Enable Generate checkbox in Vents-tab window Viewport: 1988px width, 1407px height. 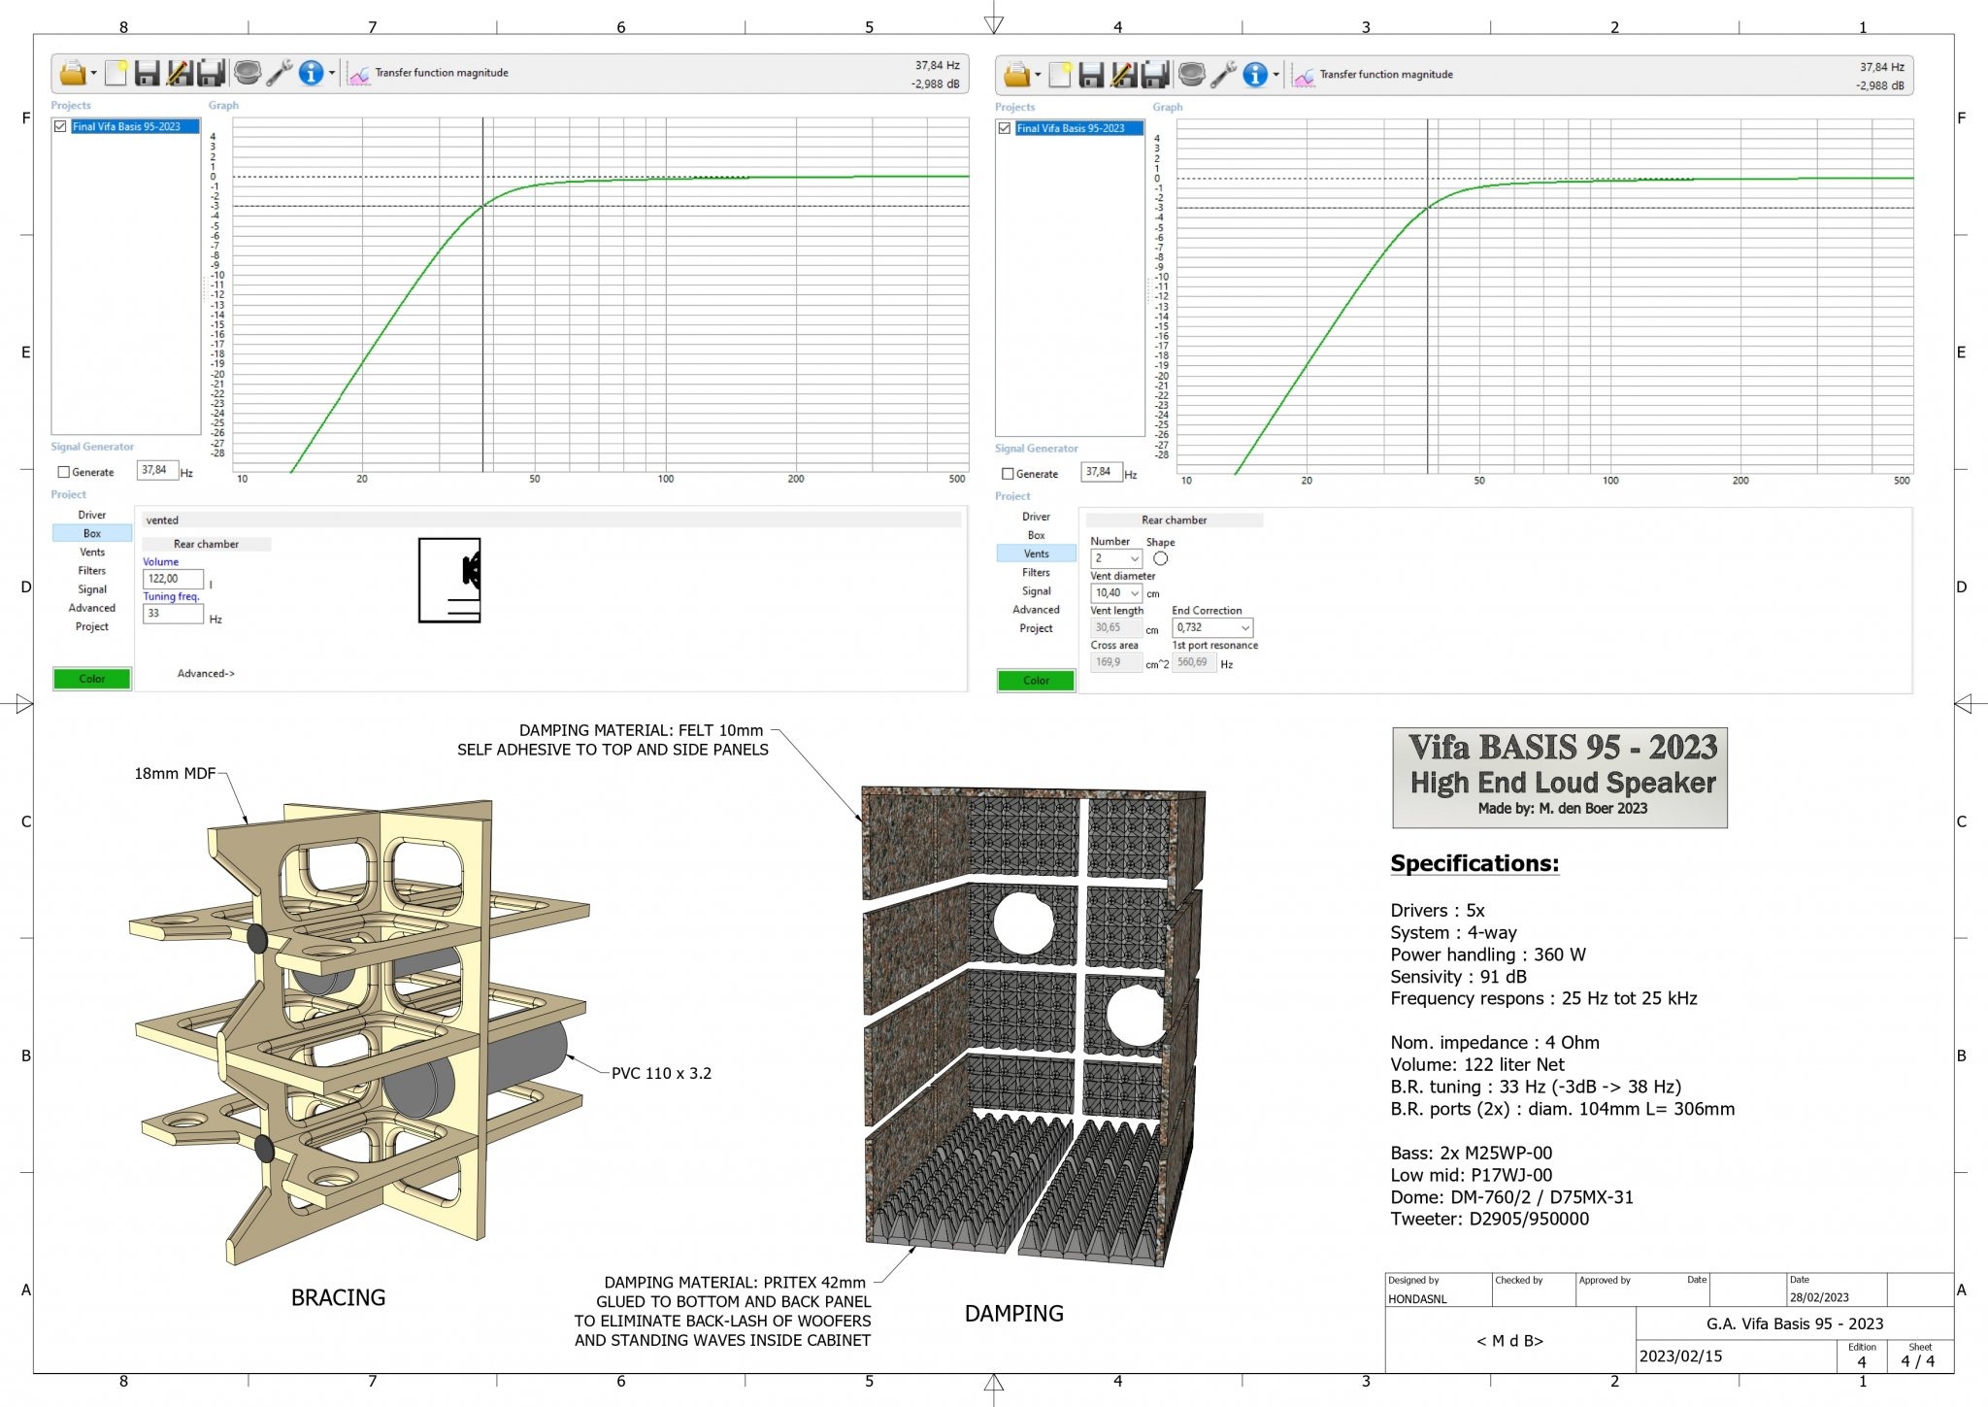tap(1008, 474)
